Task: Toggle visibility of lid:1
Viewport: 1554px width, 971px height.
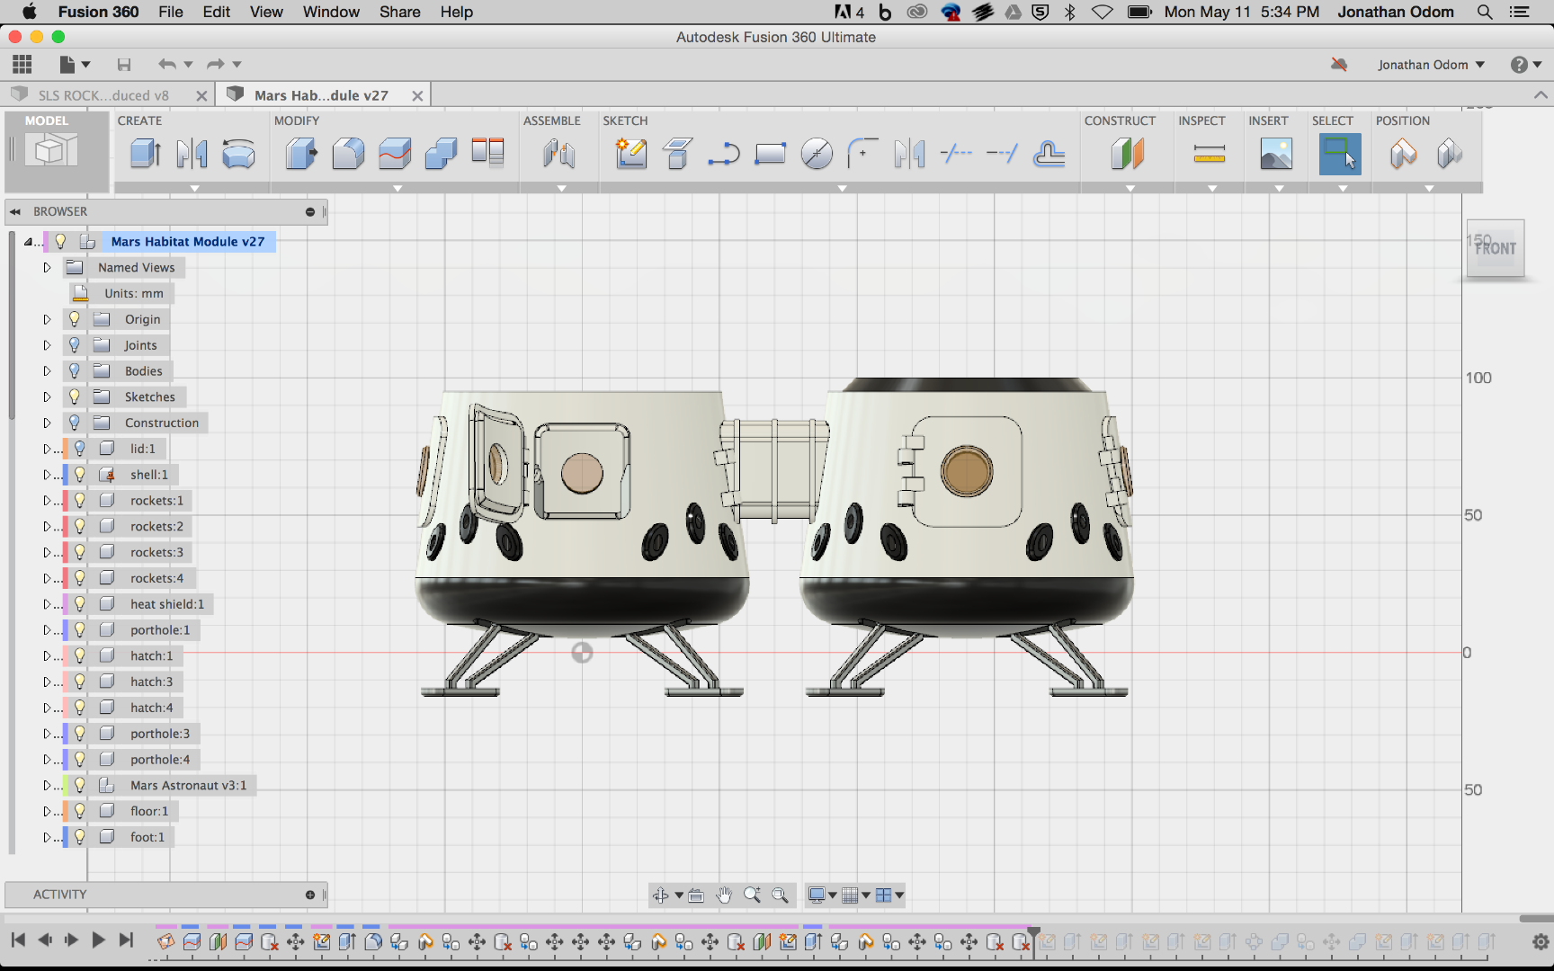Action: coord(79,449)
